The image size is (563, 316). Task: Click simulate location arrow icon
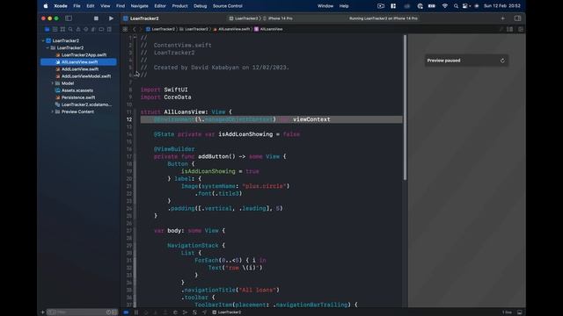coord(204,312)
